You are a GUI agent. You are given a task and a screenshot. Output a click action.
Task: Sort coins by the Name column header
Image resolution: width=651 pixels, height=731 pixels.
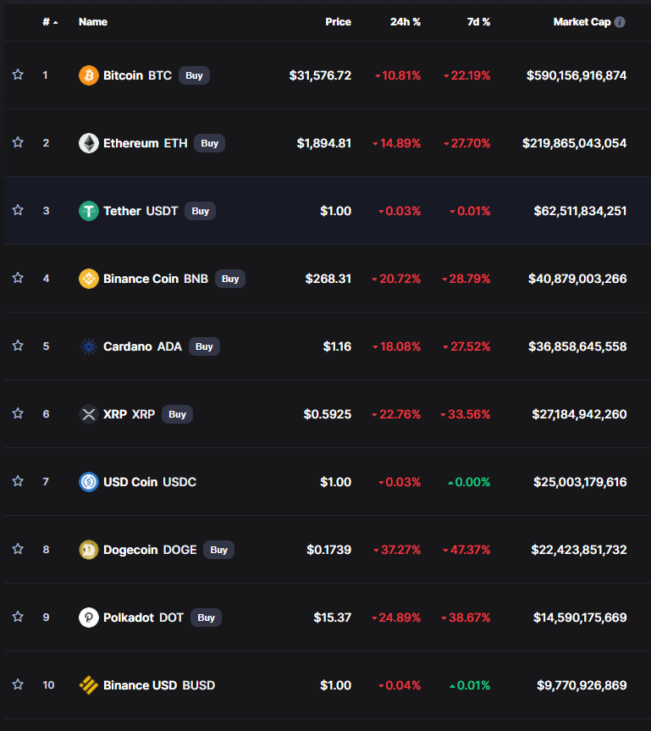click(93, 22)
